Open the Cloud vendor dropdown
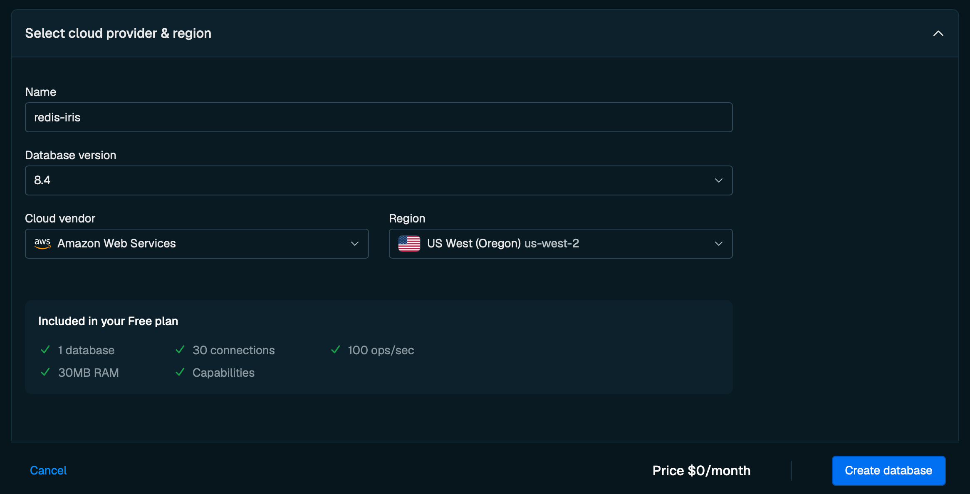The height and width of the screenshot is (494, 970). click(x=197, y=244)
